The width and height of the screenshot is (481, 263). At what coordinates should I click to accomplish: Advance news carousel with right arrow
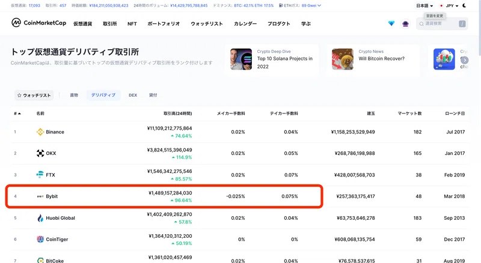pos(464,60)
